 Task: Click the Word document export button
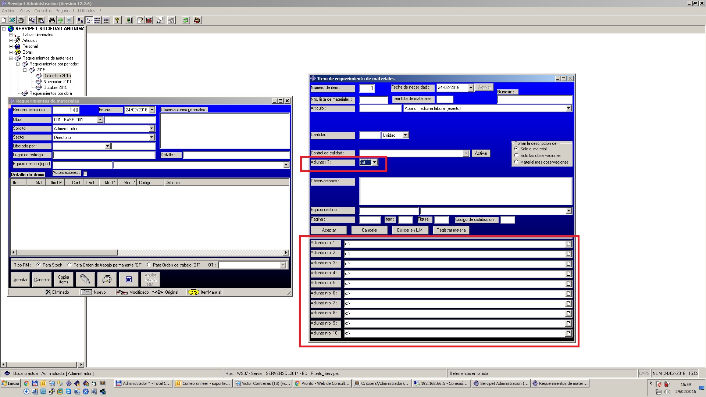pos(128,279)
